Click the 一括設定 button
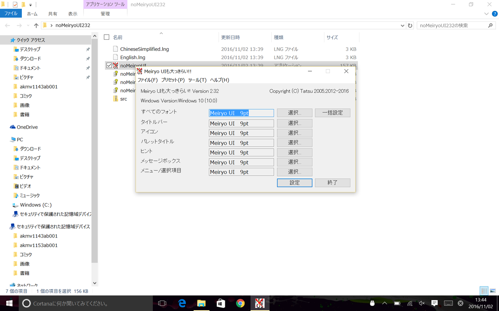The image size is (499, 311). (333, 113)
